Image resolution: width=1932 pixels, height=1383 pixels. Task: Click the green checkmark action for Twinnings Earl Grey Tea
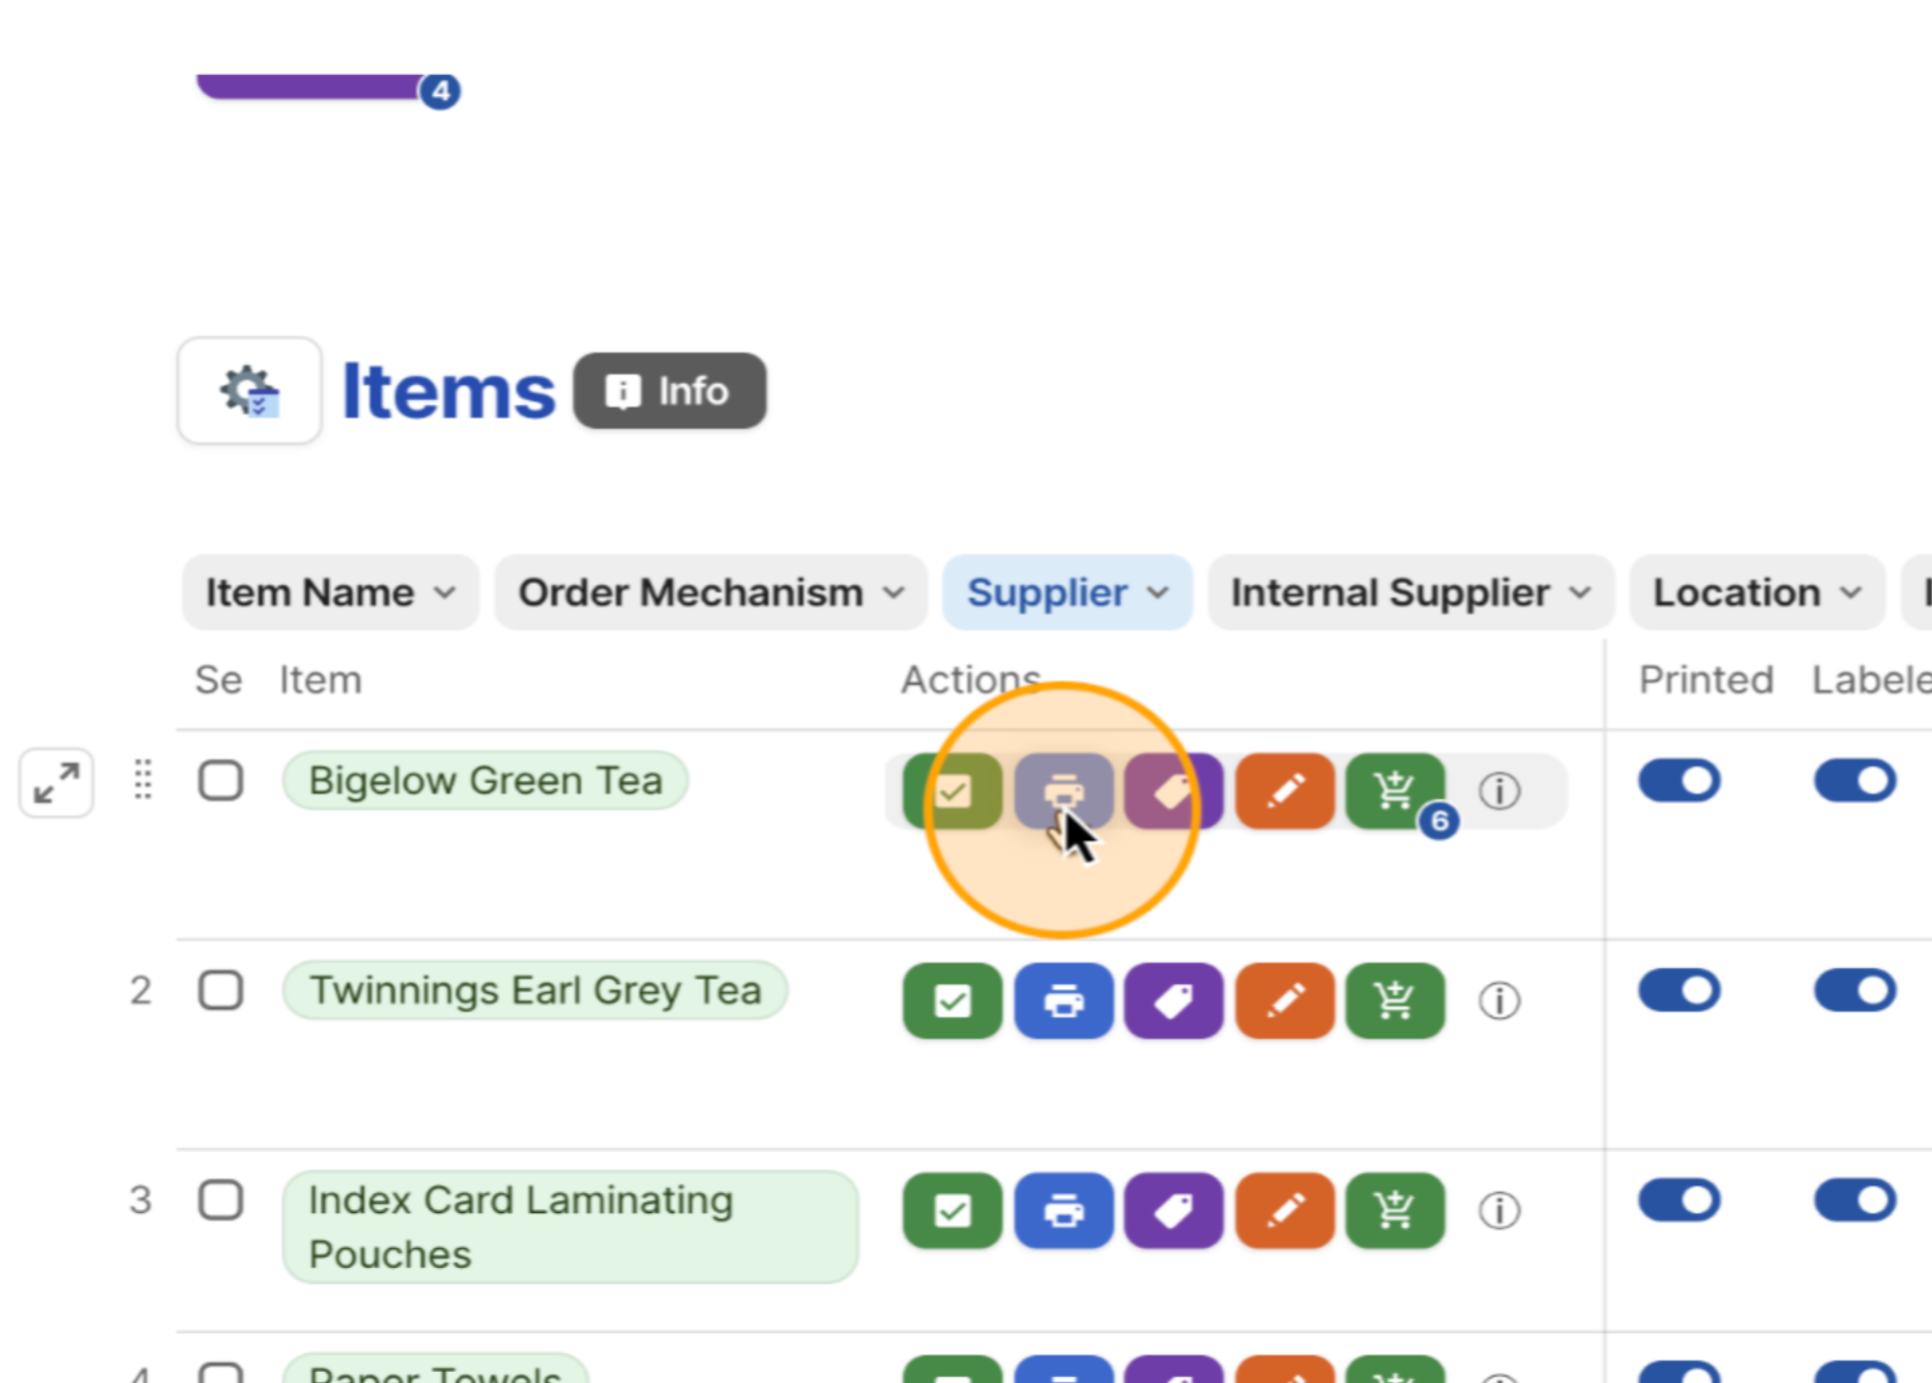952,1001
